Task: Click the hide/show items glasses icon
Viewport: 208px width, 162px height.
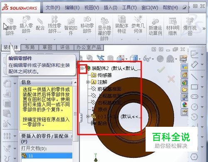Action: 147,58
